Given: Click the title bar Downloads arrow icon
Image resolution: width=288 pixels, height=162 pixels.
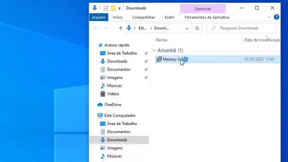Looking at the screenshot, I should 94,8.
